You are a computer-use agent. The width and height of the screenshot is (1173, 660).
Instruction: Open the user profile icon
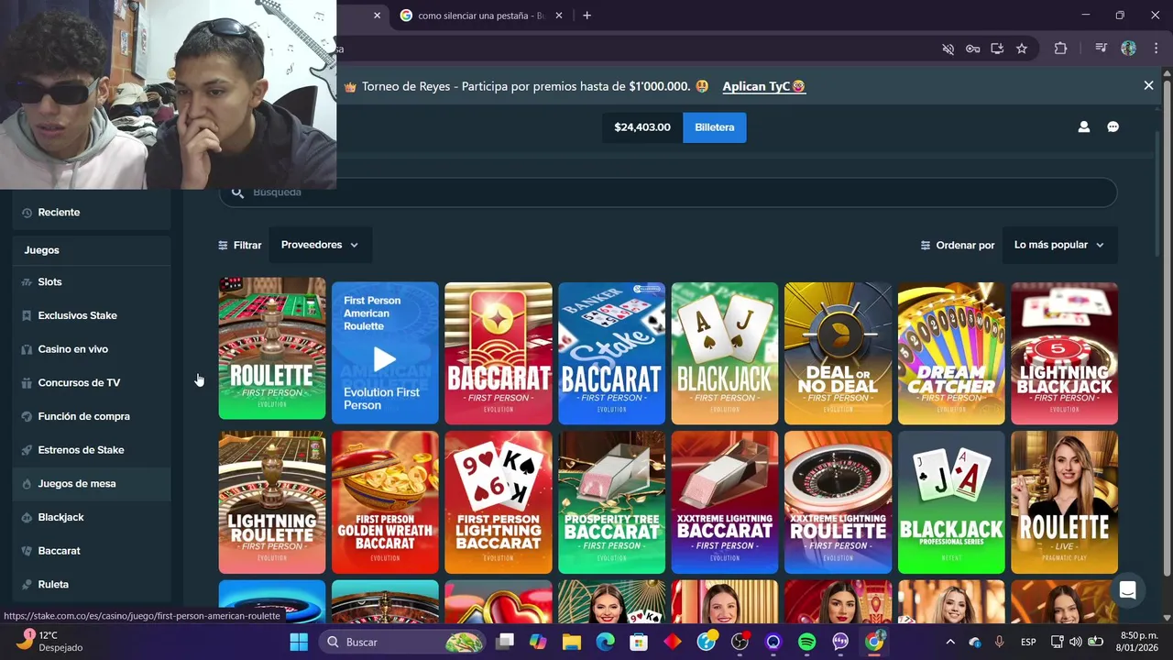click(x=1084, y=127)
